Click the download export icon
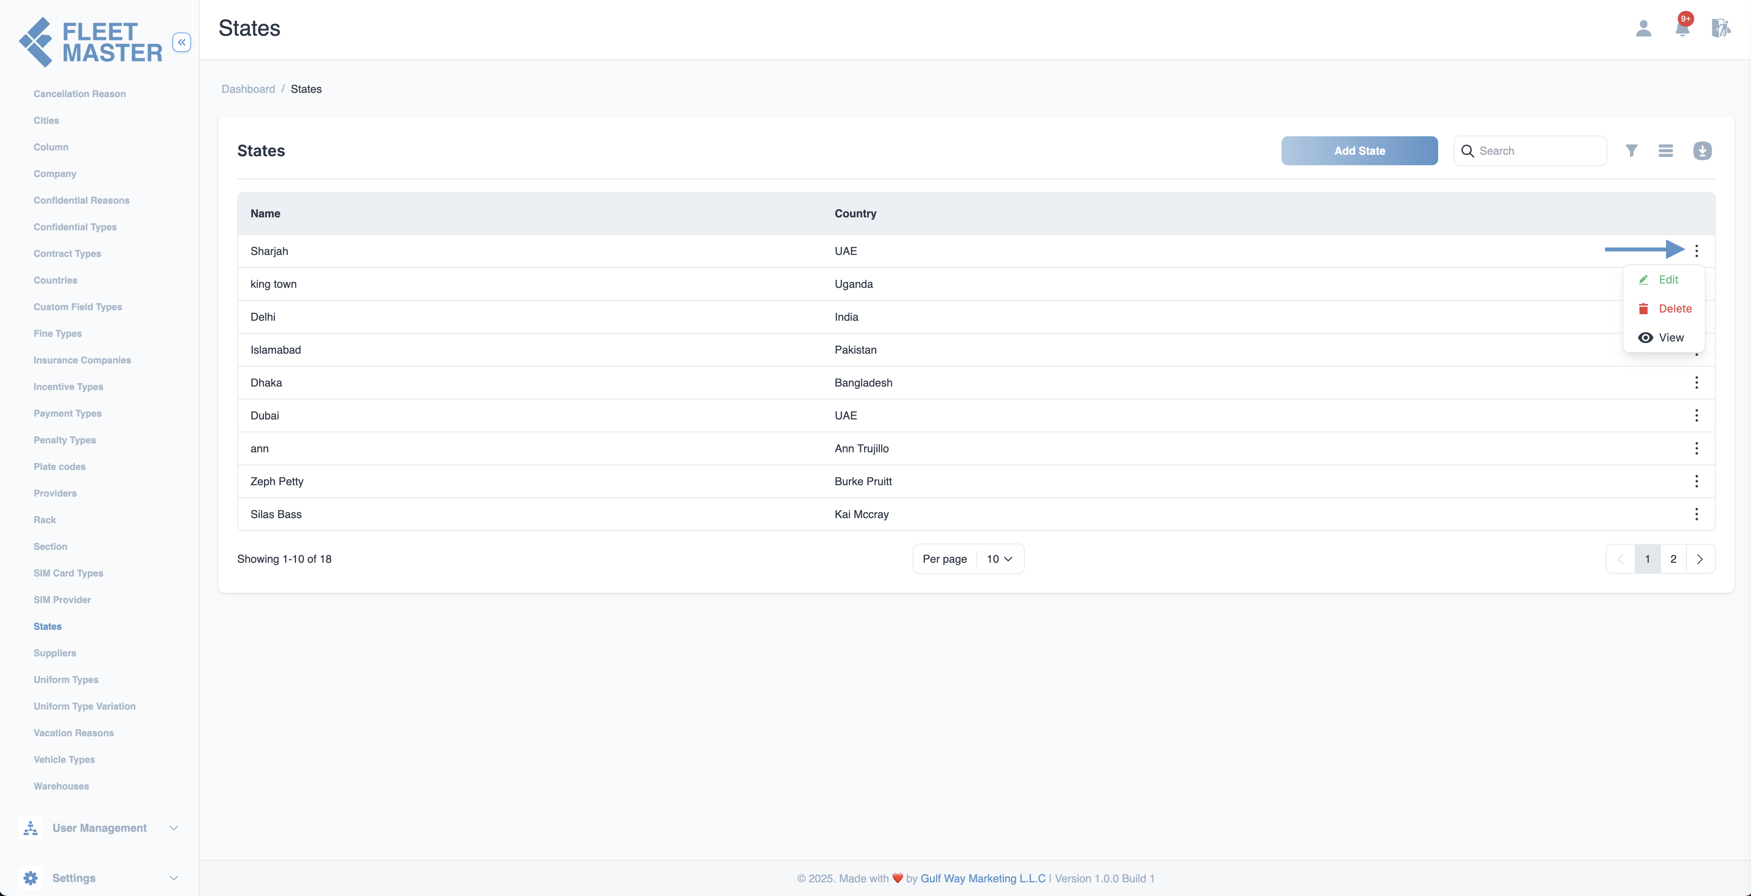Viewport: 1751px width, 896px height. (x=1702, y=150)
